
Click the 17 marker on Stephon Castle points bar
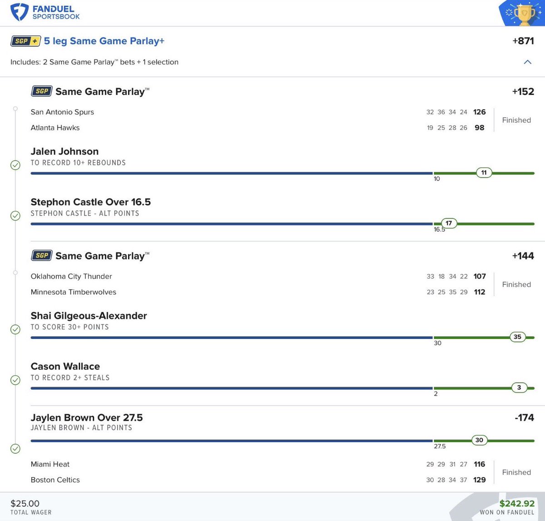tap(449, 223)
